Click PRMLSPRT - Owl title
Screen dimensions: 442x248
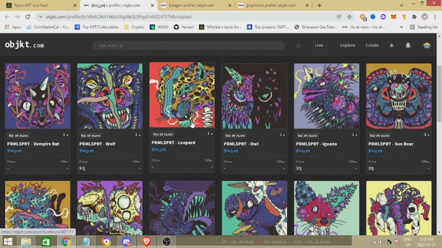[241, 144]
